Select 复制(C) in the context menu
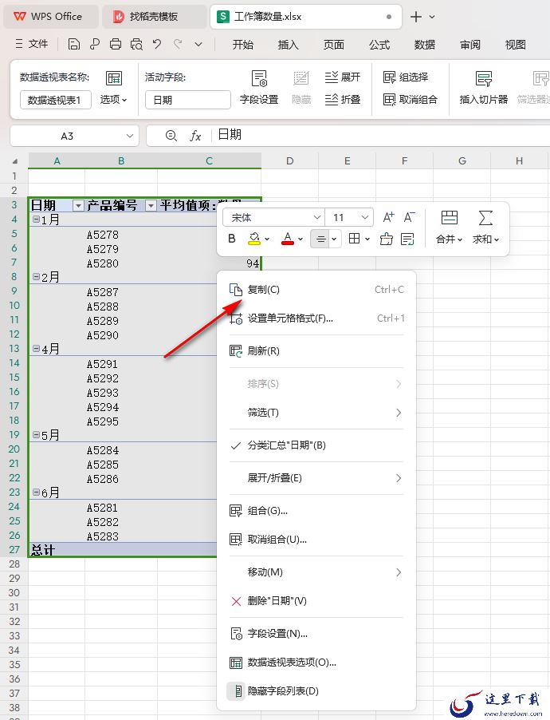Viewport: 550px width, 720px height. [x=316, y=290]
